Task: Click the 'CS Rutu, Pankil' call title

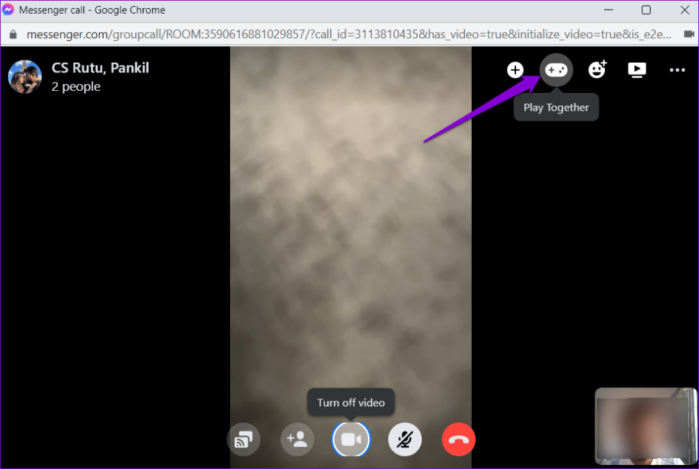Action: point(100,68)
